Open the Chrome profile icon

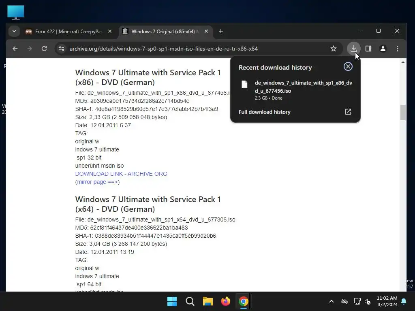tap(383, 49)
